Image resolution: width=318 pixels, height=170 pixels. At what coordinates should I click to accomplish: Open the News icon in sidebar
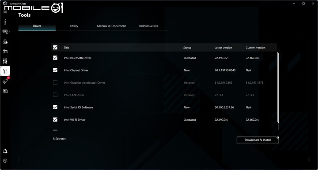[5, 91]
